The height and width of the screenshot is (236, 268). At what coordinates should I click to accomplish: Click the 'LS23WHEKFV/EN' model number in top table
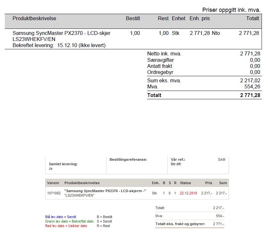click(34, 39)
